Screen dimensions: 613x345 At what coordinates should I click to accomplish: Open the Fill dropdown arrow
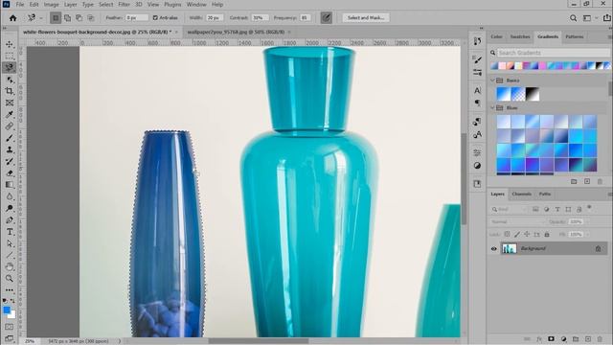point(587,234)
